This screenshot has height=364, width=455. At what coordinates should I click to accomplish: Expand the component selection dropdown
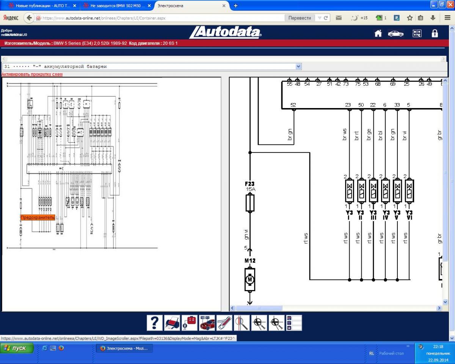(x=298, y=66)
